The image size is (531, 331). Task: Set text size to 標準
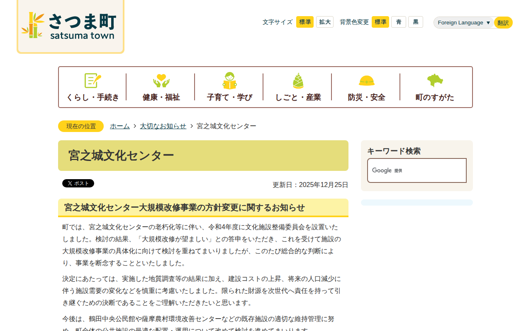click(x=305, y=22)
